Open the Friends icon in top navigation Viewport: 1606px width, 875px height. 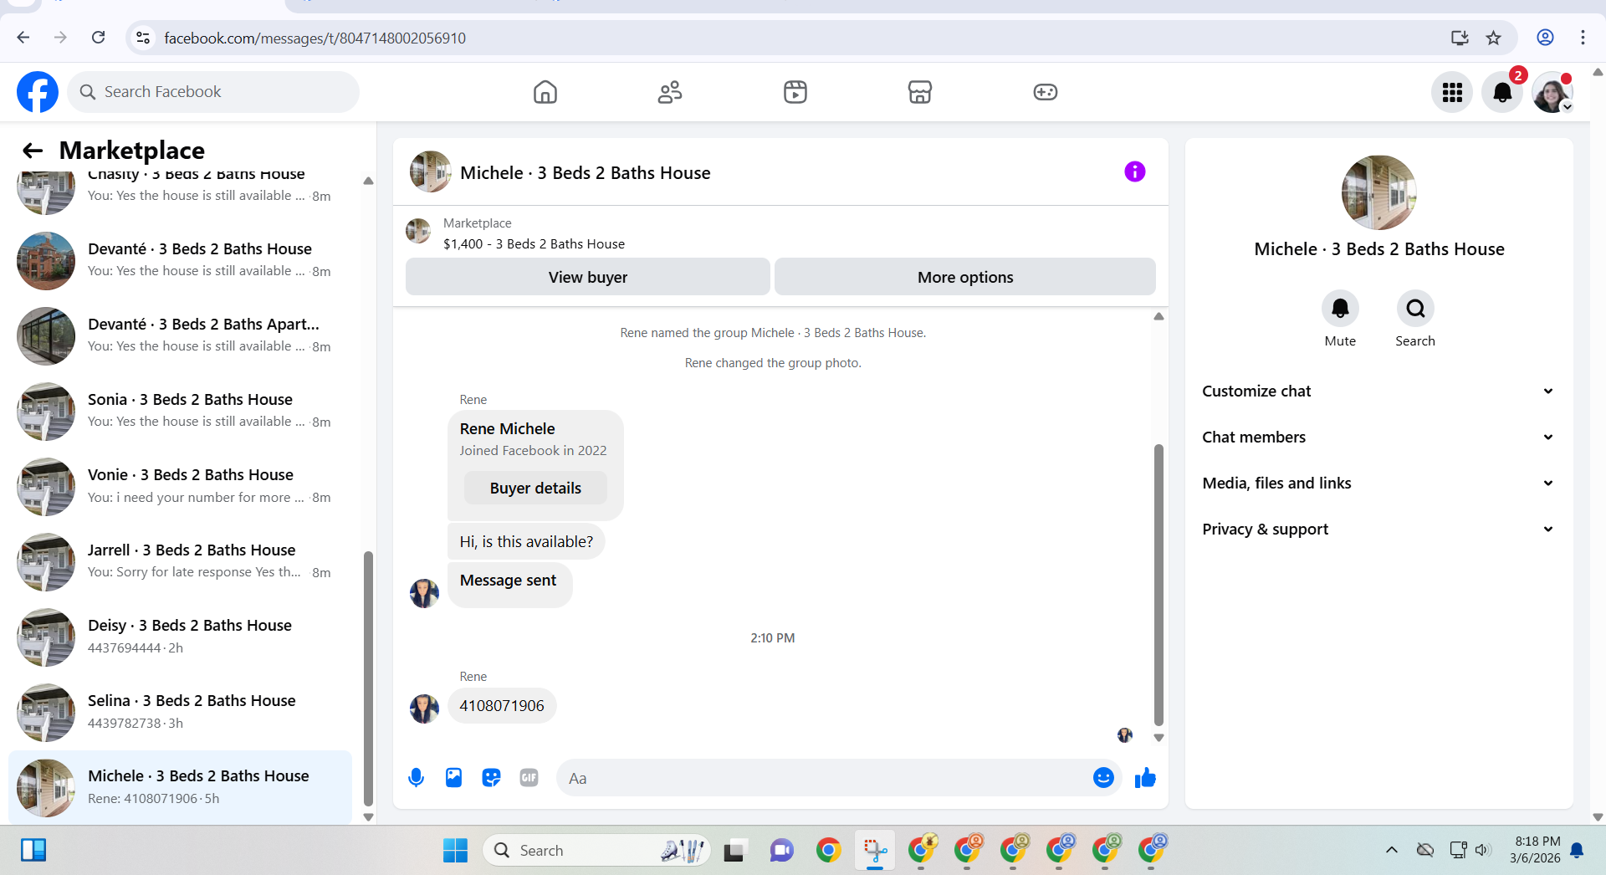[670, 92]
